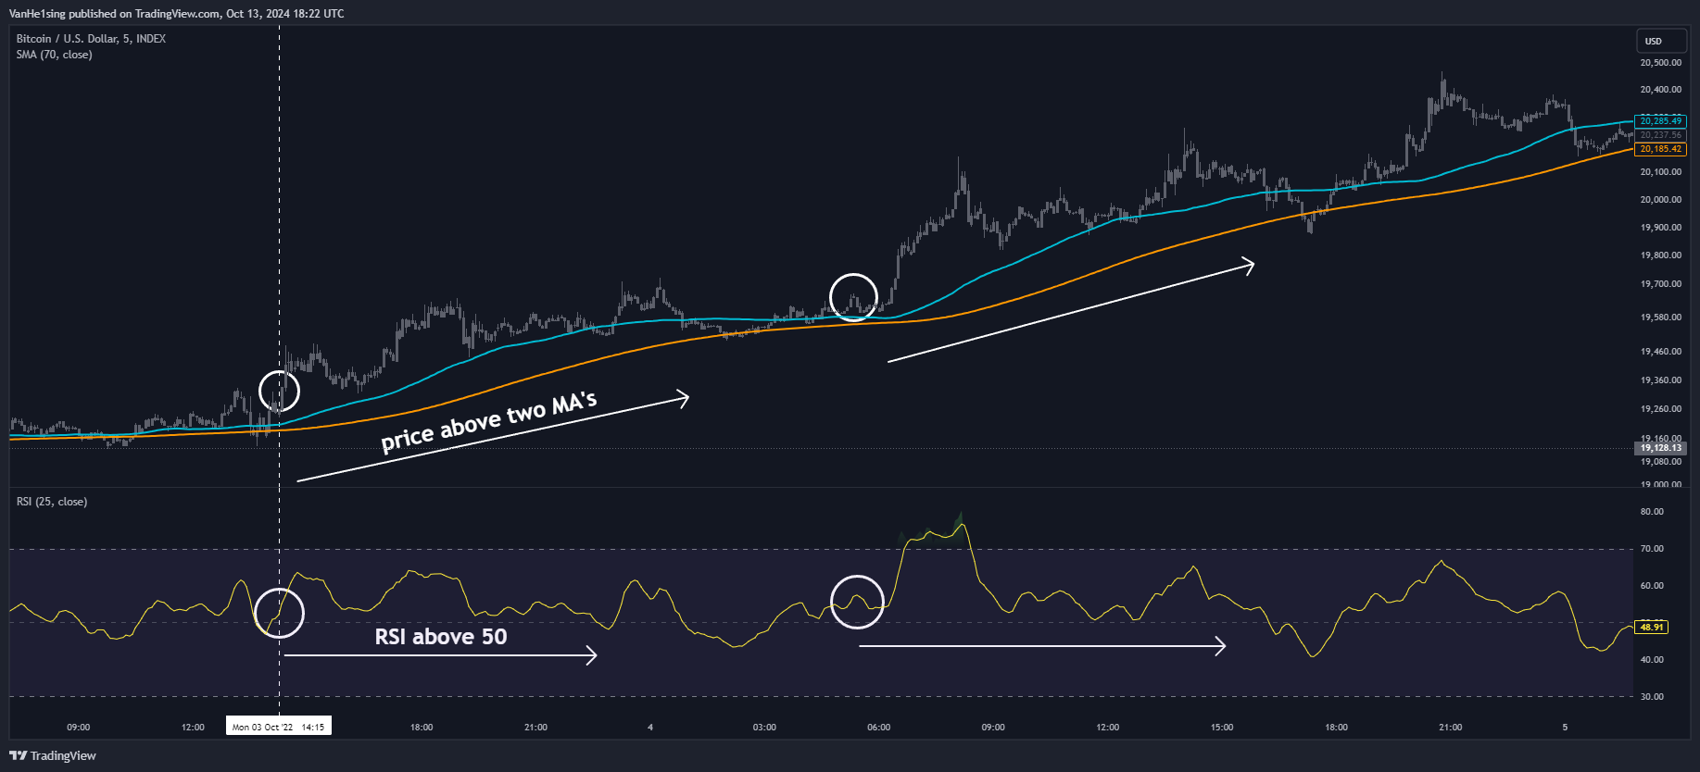Open the VanHe1sing published on TradingView.com header
Screen dimensions: 1700x772
point(176,13)
